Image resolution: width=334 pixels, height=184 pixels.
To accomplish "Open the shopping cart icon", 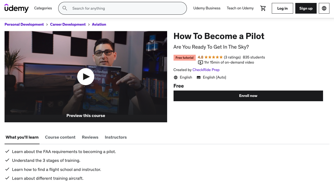I will [263, 8].
